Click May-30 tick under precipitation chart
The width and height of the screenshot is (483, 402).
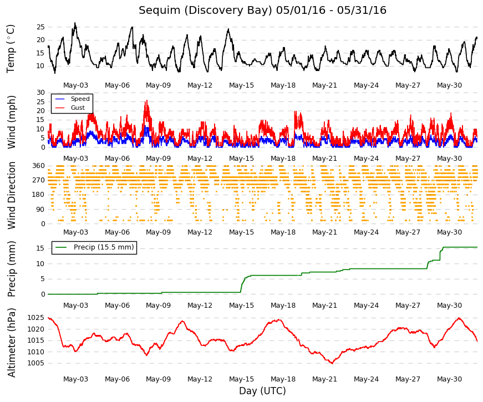coord(449,306)
